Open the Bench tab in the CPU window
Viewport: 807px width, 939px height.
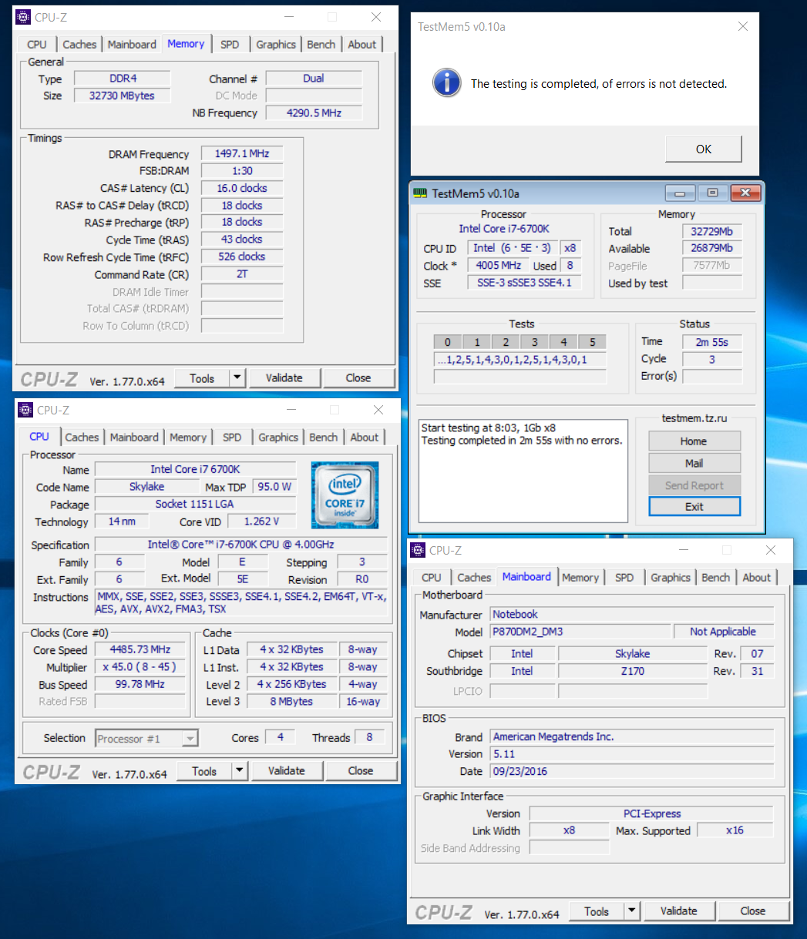(324, 438)
